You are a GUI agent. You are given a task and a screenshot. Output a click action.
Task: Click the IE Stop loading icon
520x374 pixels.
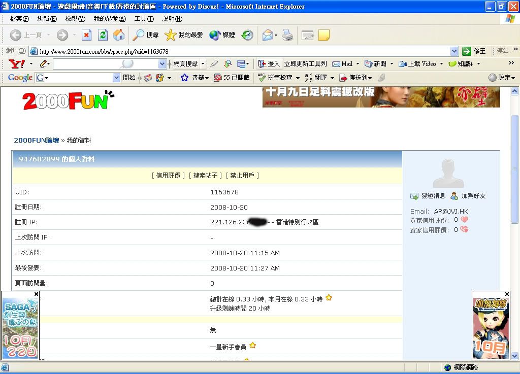[x=86, y=35]
